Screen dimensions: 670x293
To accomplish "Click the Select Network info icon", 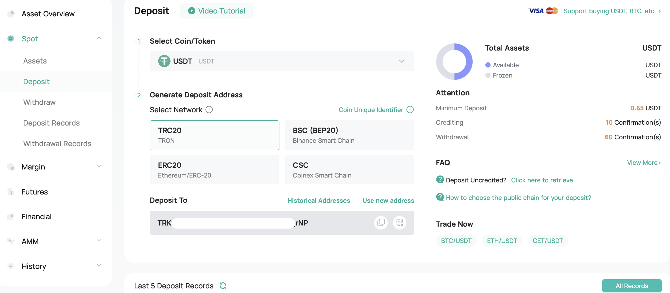I will coord(209,109).
